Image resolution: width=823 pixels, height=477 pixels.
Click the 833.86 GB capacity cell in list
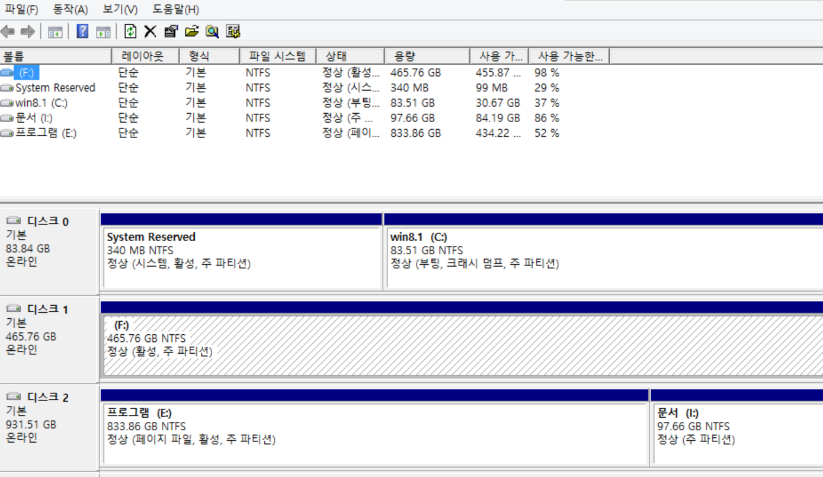tap(415, 133)
